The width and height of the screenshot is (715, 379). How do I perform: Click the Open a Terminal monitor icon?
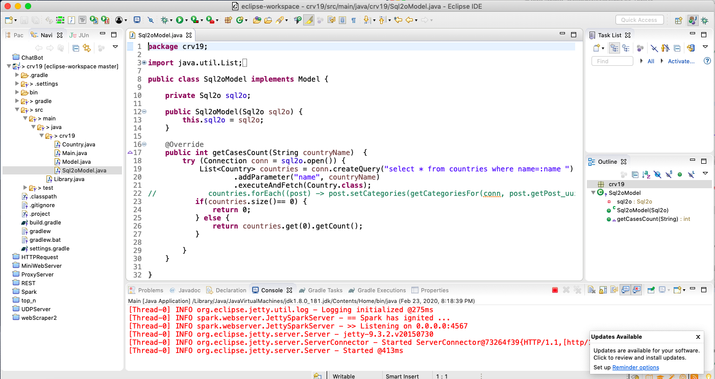pyautogui.click(x=137, y=20)
